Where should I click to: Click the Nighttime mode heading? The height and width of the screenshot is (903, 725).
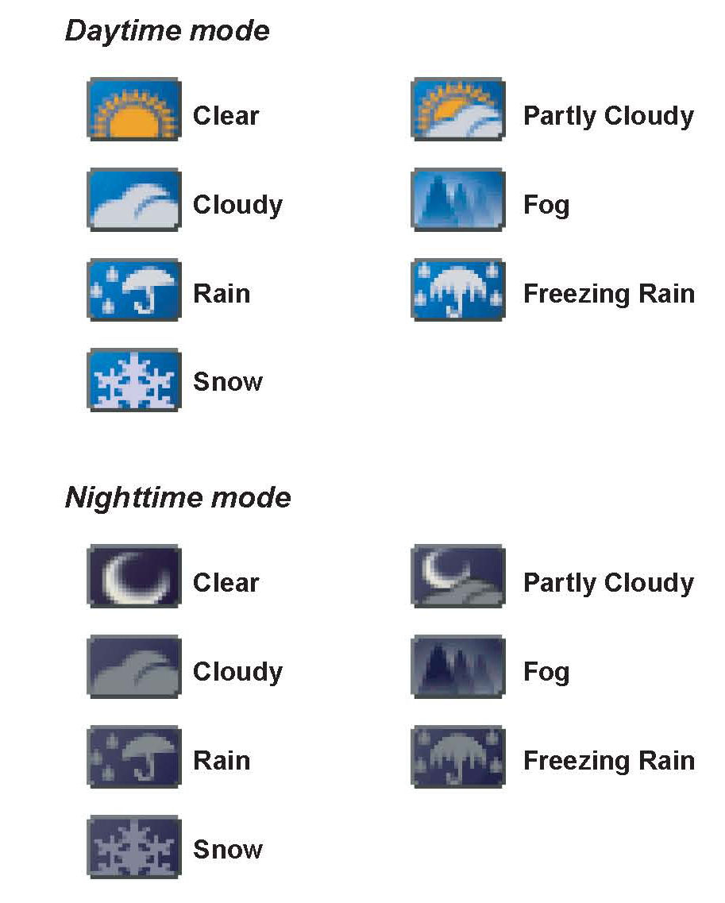(178, 498)
